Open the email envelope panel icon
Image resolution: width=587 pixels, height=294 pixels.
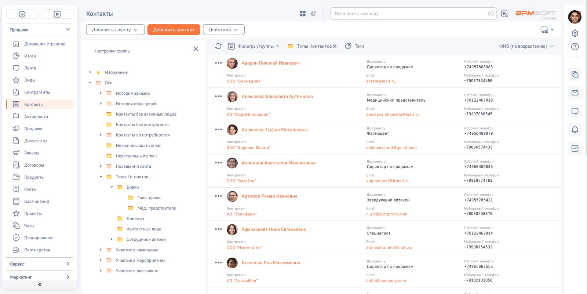point(575,92)
